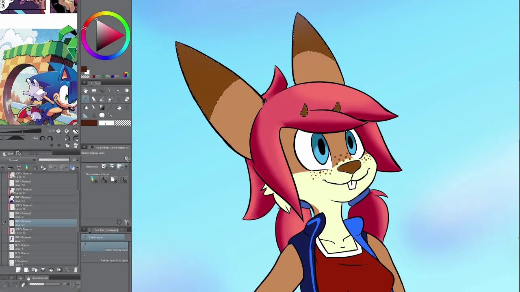Select Layer 24 in layer list
Screen dimensions: 520x292
(39, 223)
